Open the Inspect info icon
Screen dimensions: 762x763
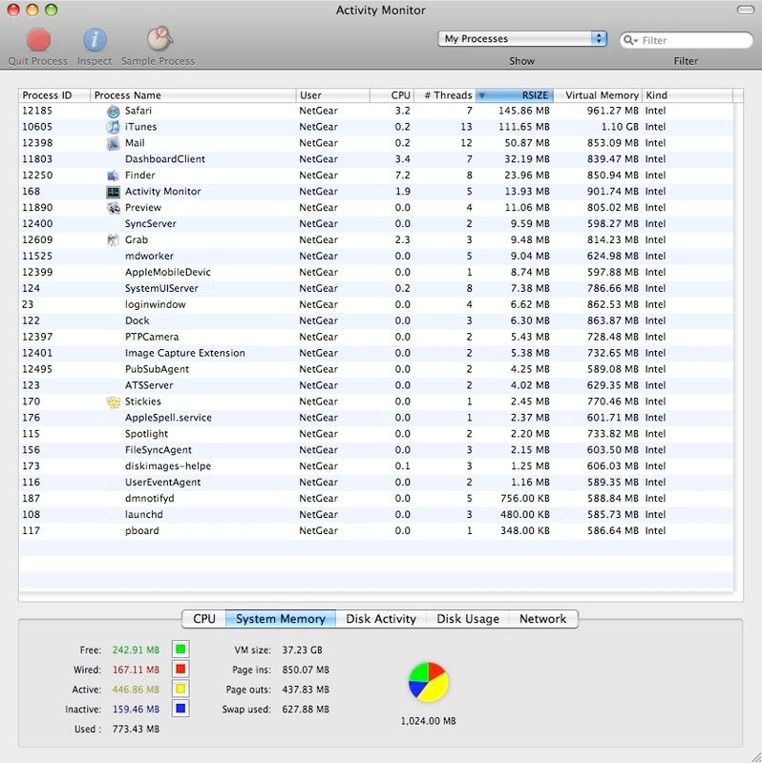tap(95, 39)
